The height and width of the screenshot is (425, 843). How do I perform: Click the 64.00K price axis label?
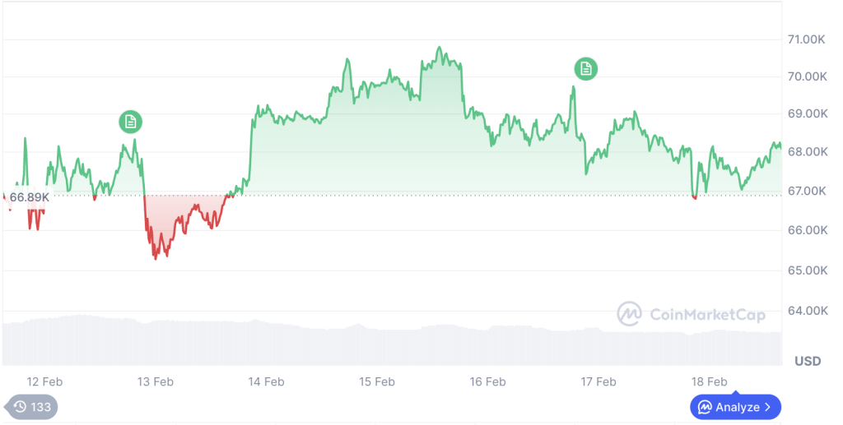(x=807, y=310)
